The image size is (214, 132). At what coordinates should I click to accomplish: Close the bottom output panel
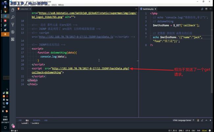click(x=210, y=120)
